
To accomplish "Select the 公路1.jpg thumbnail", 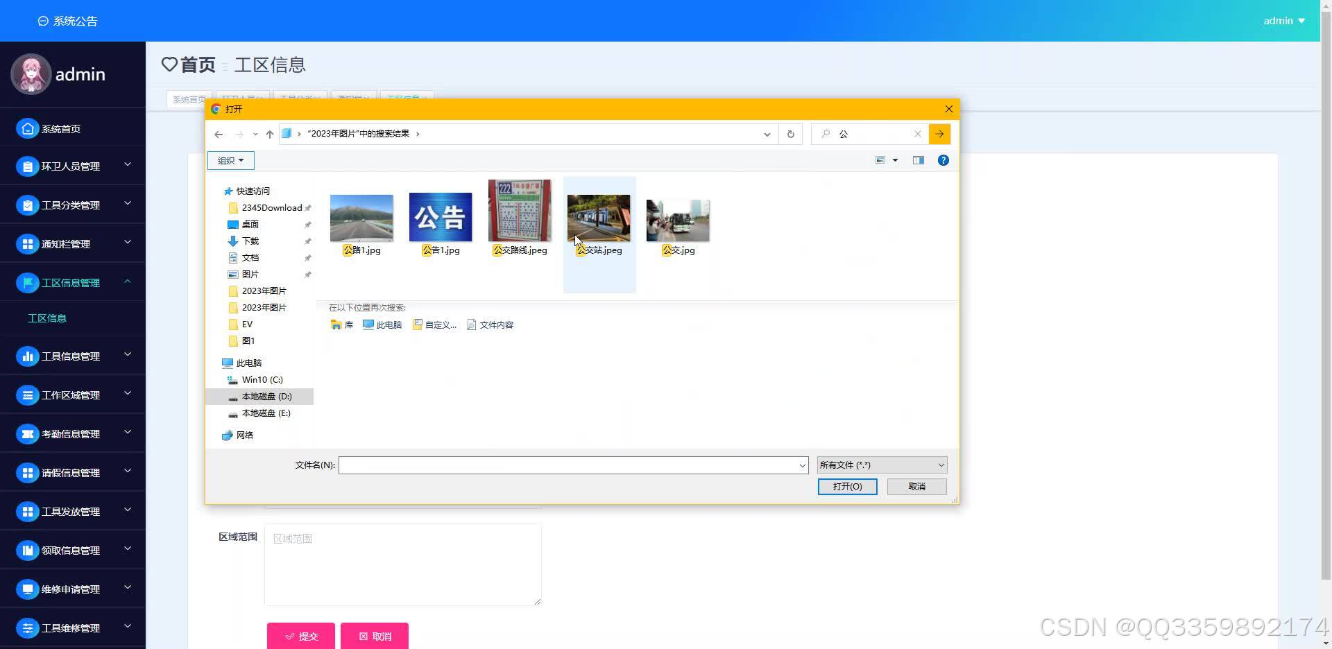I will (361, 218).
